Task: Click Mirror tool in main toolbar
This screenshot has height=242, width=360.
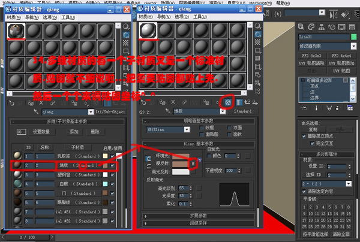Action: (x=334, y=14)
